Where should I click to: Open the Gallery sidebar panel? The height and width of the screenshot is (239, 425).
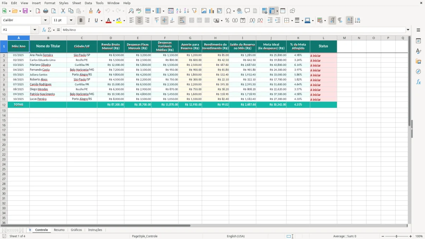click(418, 61)
